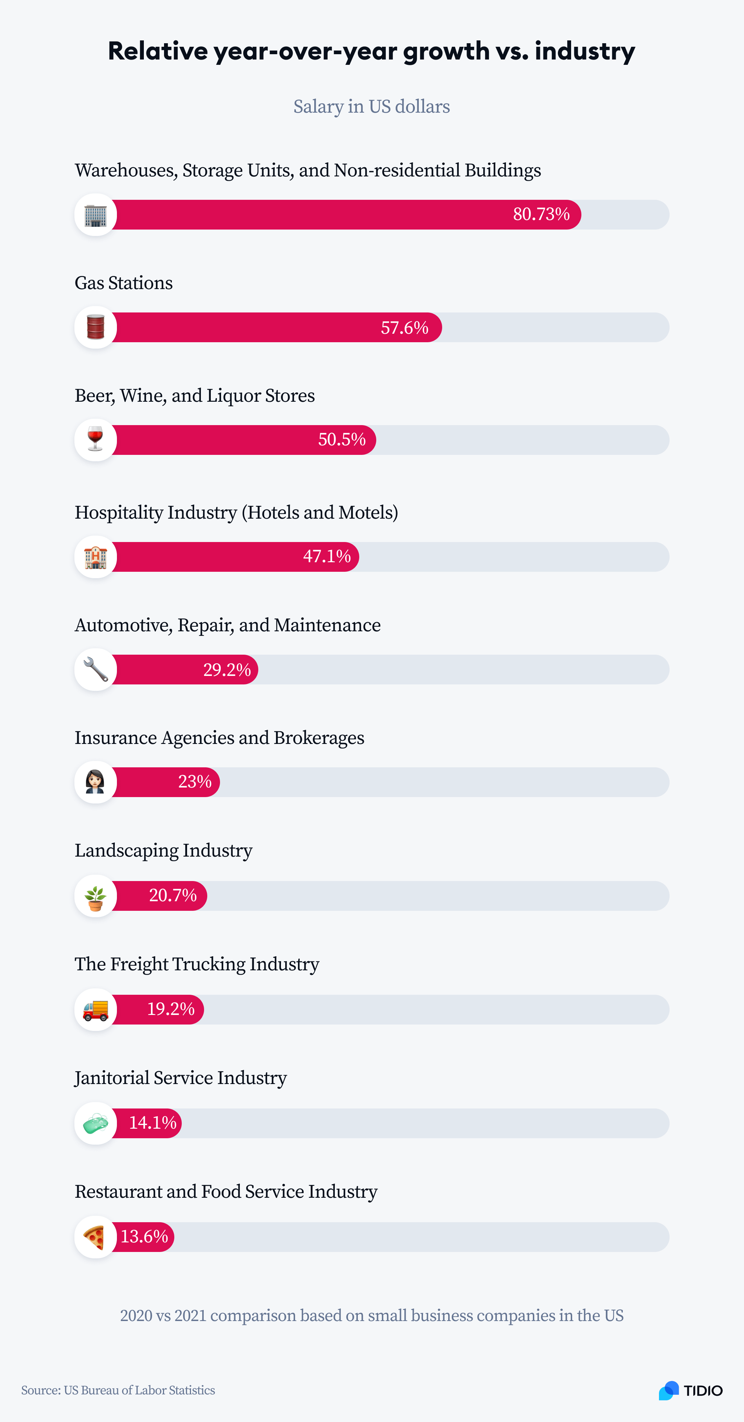Click the green soap janitorial icon

[x=96, y=1123]
